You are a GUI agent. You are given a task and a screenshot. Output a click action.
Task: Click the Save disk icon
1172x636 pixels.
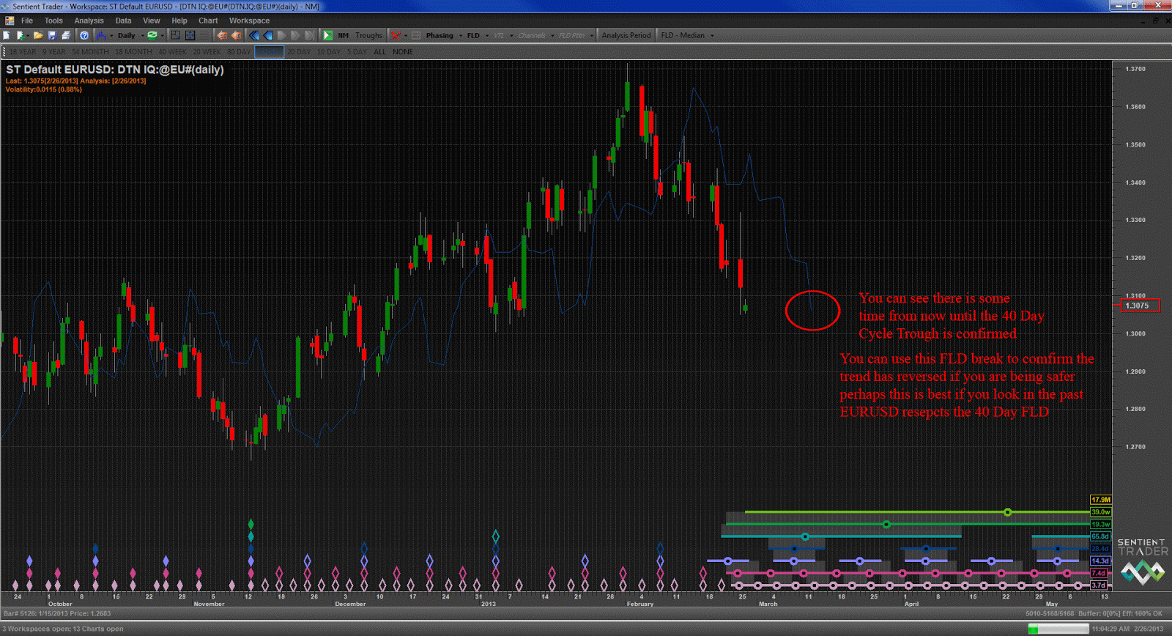click(x=52, y=35)
